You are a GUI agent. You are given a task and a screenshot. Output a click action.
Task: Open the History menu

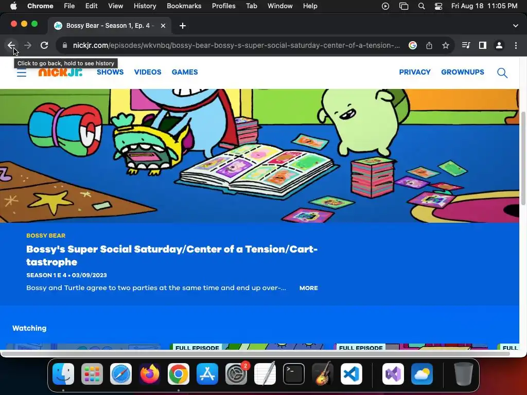point(145,6)
